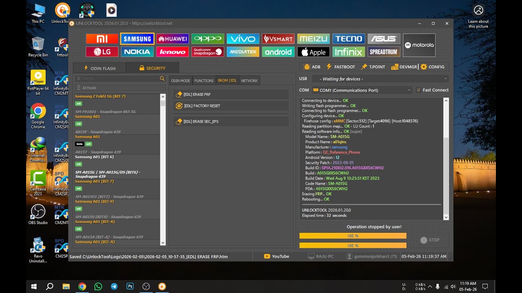This screenshot has height=293, width=522.
Task: Open Recycle Bin on the desktop
Action: click(x=38, y=47)
